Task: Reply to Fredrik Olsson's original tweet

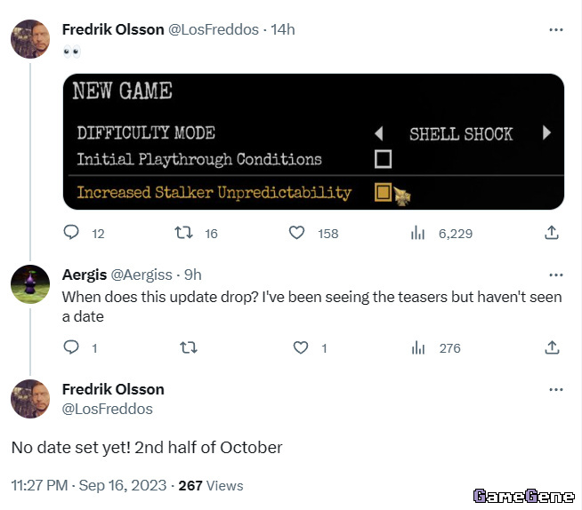Action: coord(71,233)
